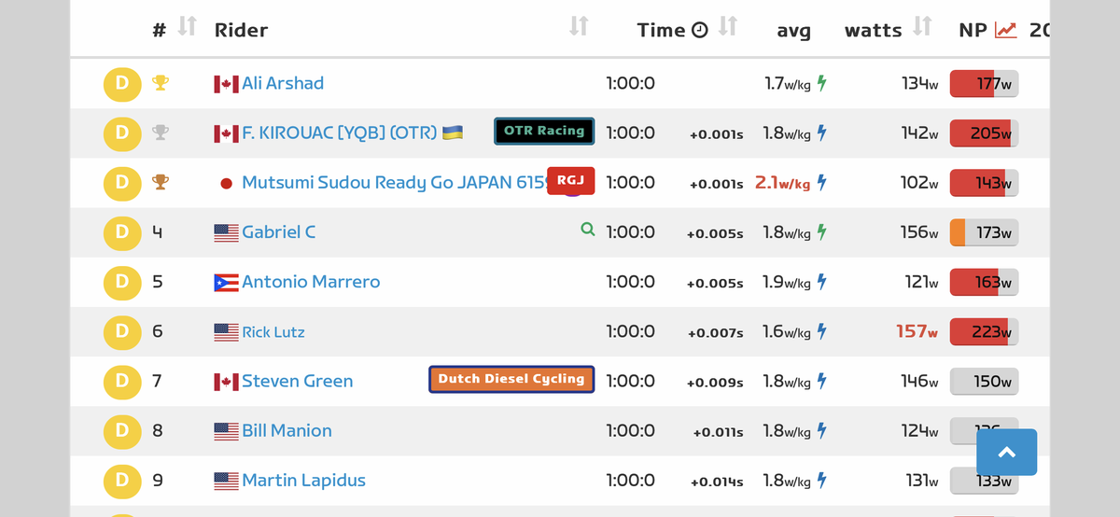Click the Puerto Rico flag beside Antonio Marrero
Viewport: 1120px width, 517px height.
(226, 283)
